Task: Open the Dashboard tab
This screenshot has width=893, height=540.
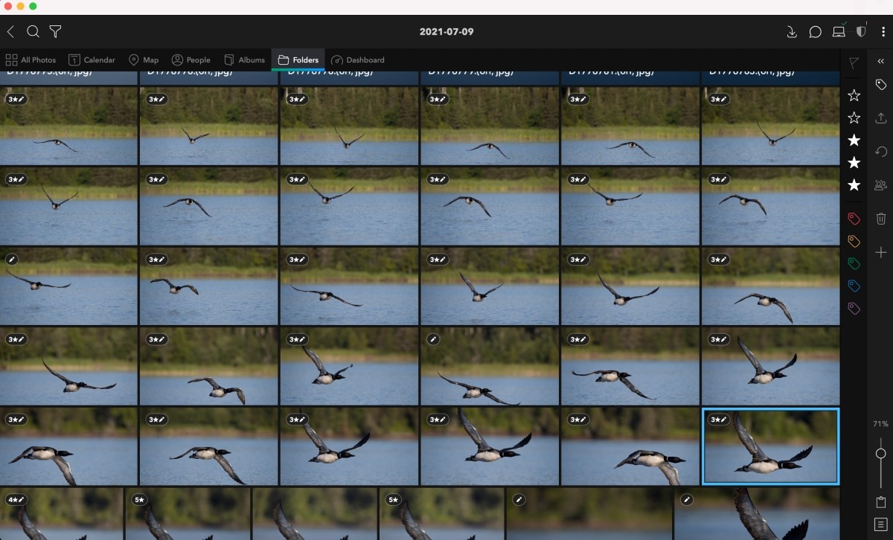Action: pyautogui.click(x=358, y=60)
